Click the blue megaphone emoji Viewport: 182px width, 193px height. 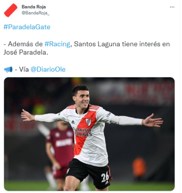(x=8, y=69)
